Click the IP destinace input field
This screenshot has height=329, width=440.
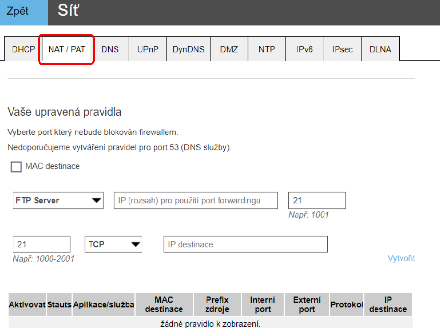point(246,244)
